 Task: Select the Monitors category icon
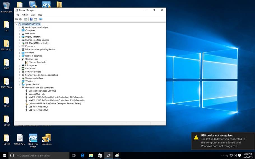pyautogui.click(x=23, y=53)
